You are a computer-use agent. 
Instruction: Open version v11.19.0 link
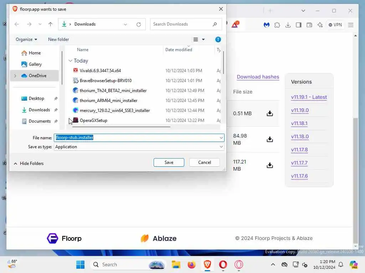point(300,110)
